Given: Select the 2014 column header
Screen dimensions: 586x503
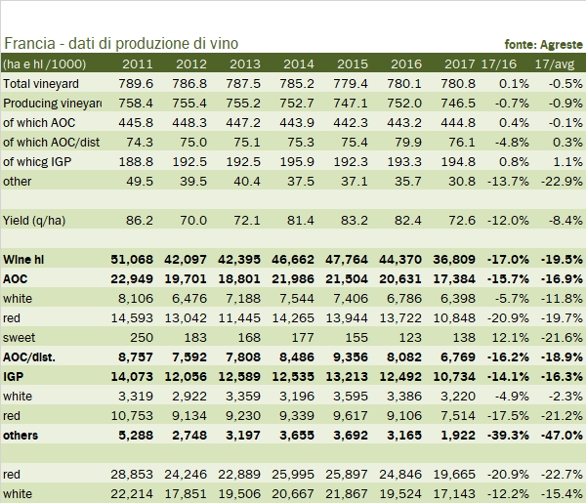Looking at the screenshot, I should point(298,63).
